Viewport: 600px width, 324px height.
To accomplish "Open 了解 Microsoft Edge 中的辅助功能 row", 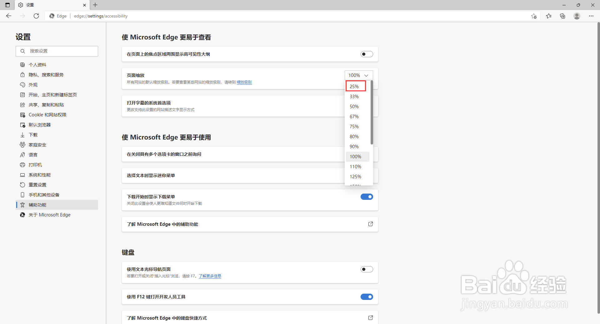I will pyautogui.click(x=250, y=224).
